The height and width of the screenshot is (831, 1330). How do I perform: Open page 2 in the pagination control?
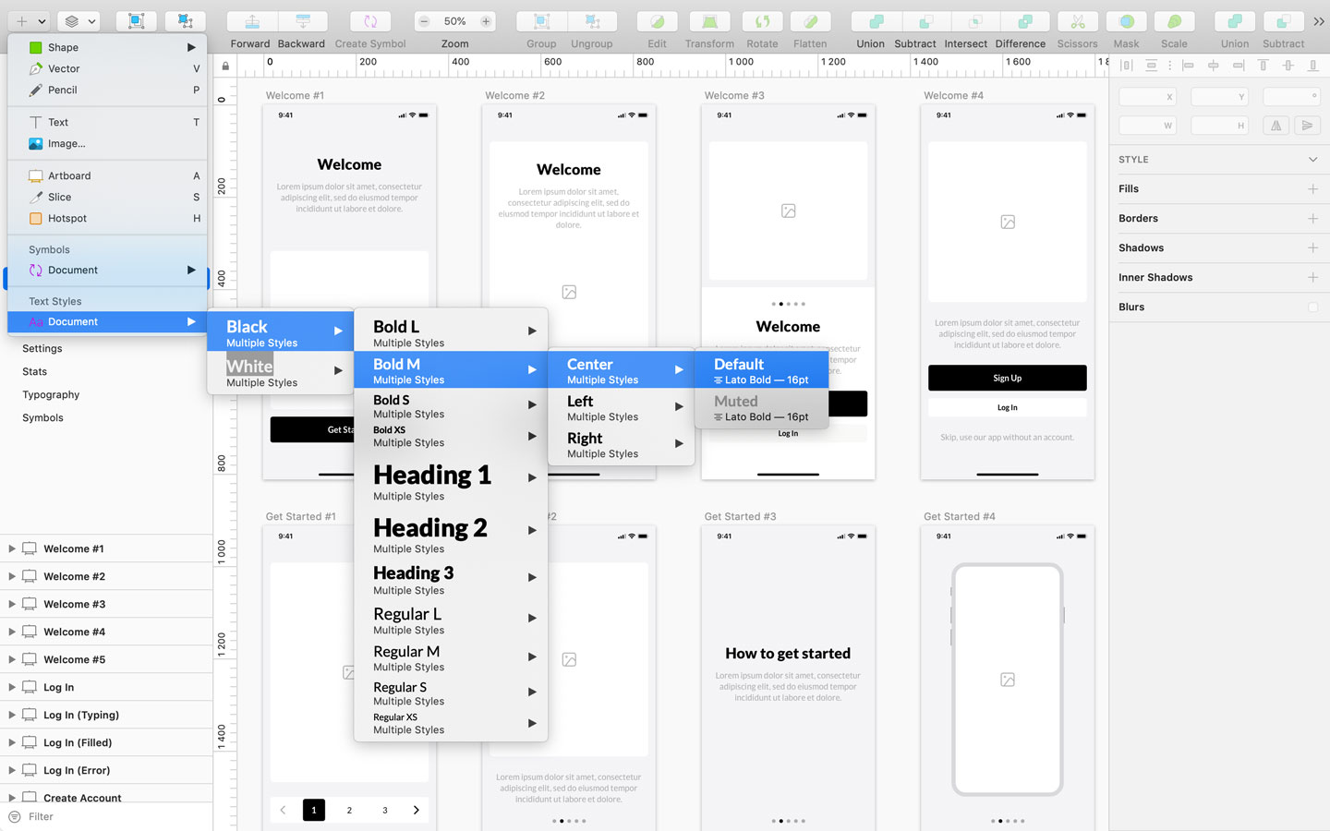click(x=349, y=810)
